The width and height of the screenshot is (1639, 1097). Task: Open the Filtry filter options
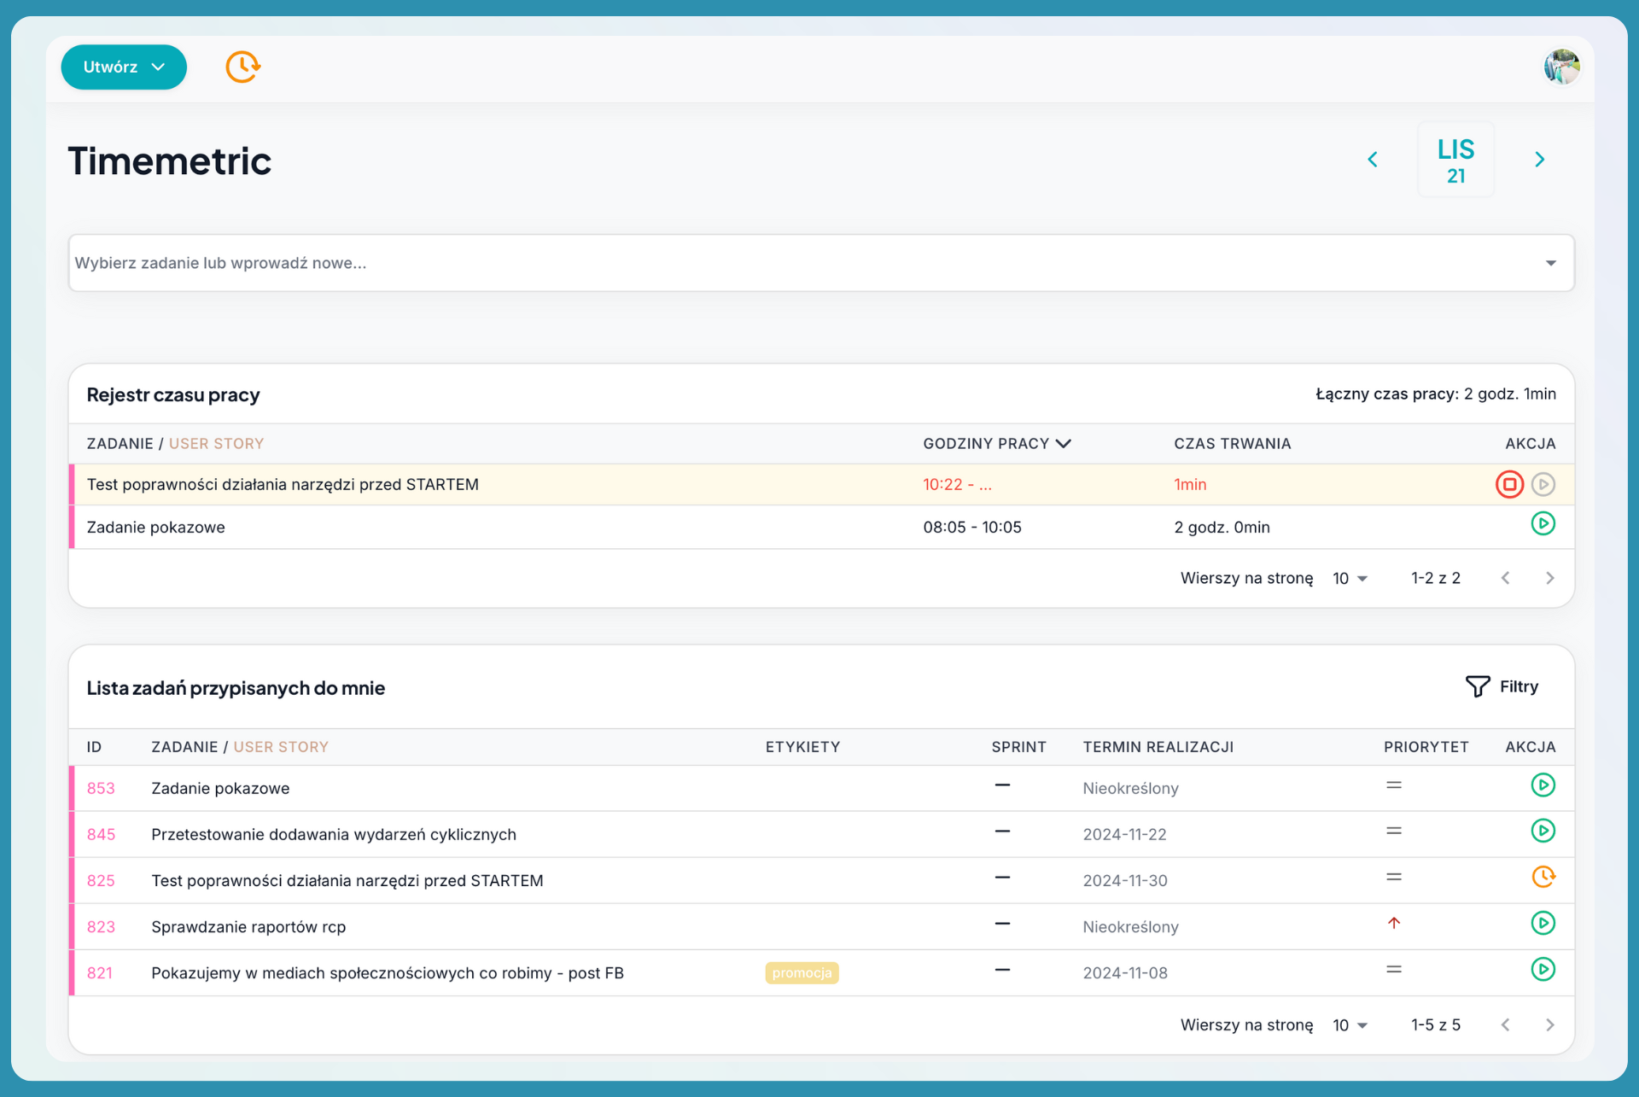point(1502,686)
